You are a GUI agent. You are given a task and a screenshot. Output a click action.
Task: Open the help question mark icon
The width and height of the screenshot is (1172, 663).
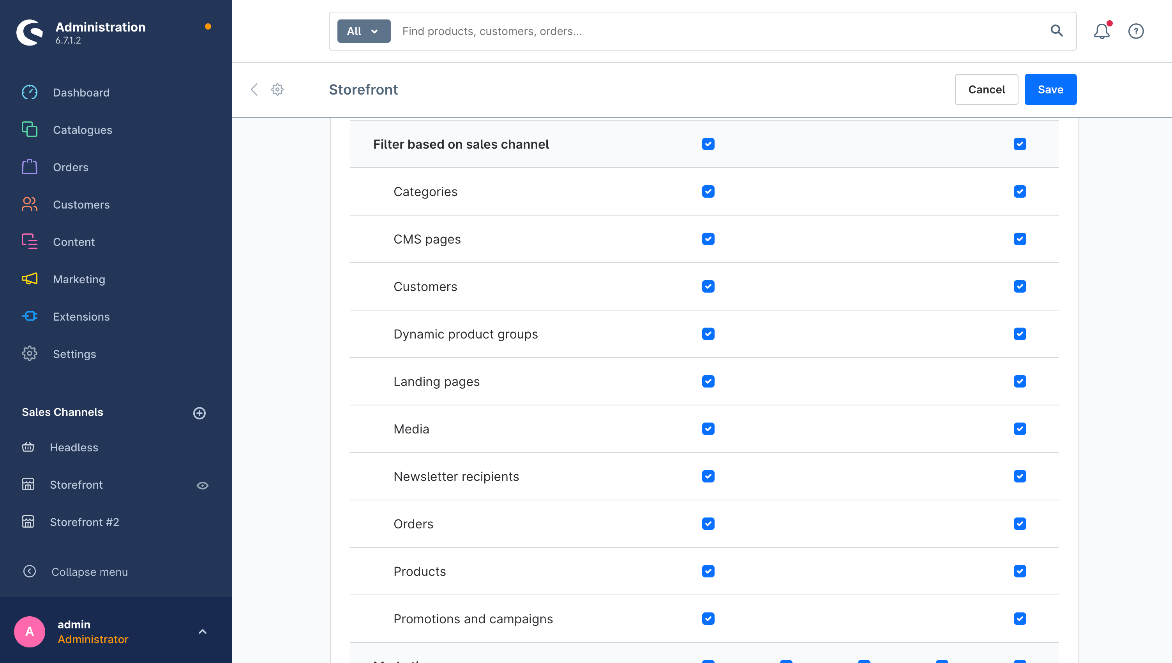(x=1135, y=31)
